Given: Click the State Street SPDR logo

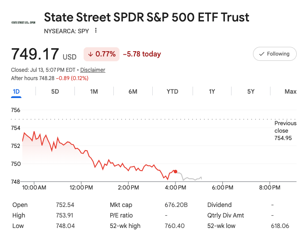Looking at the screenshot, I should (x=23, y=22).
